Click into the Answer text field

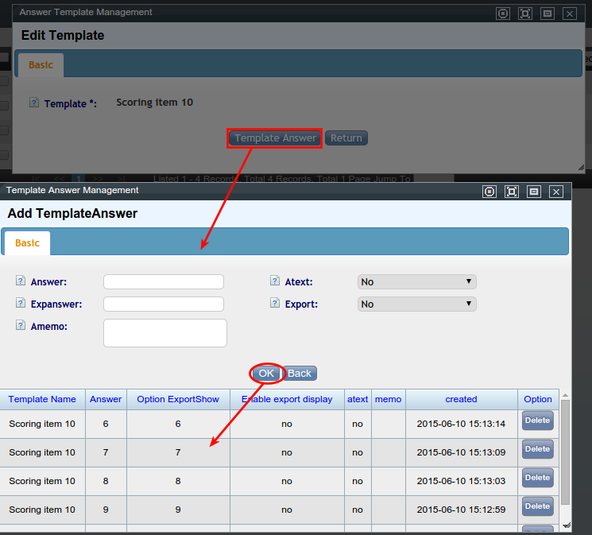point(164,282)
